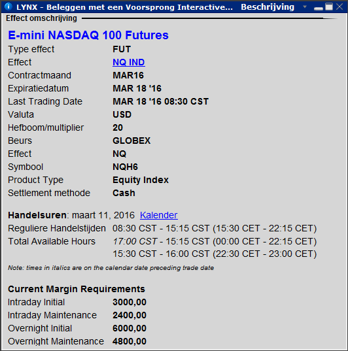
Task: Click the GLOBEX exchange value
Action: [x=131, y=141]
